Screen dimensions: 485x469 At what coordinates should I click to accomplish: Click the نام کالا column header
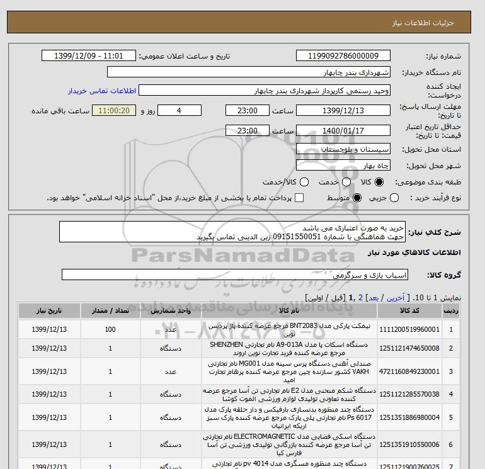289,311
